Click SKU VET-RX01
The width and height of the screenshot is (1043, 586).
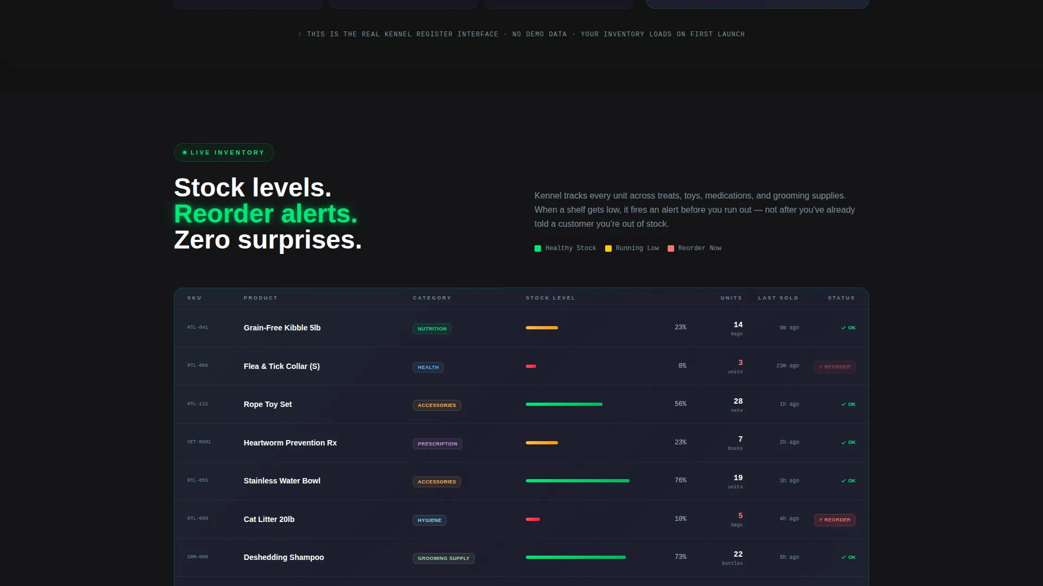199,442
